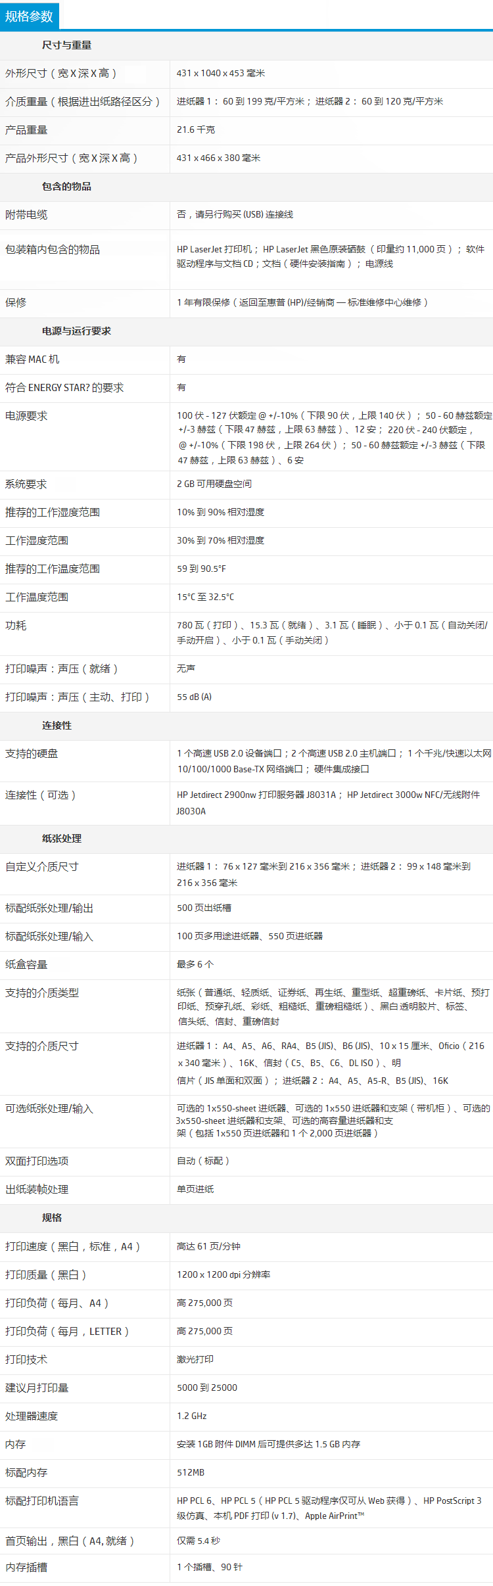Click the value 1200 x 1200 dpi 分辨率
This screenshot has width=493, height=1586.
(x=223, y=1274)
